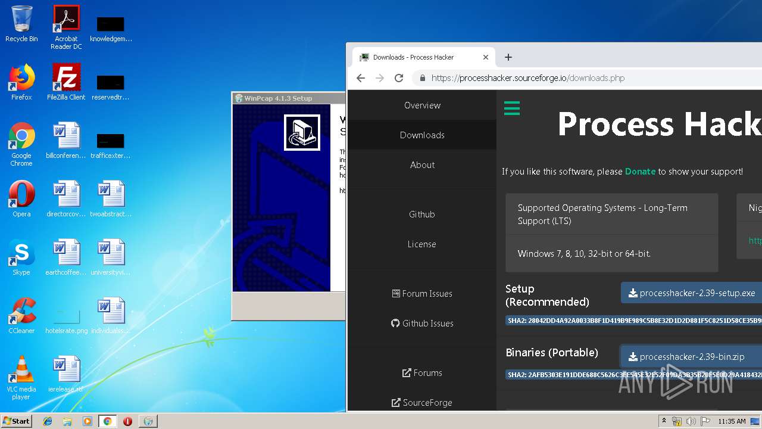Screen dimensions: 762x429
Task: Click the WinPcap 4.1.3 Setup title bar
Action: 289,98
